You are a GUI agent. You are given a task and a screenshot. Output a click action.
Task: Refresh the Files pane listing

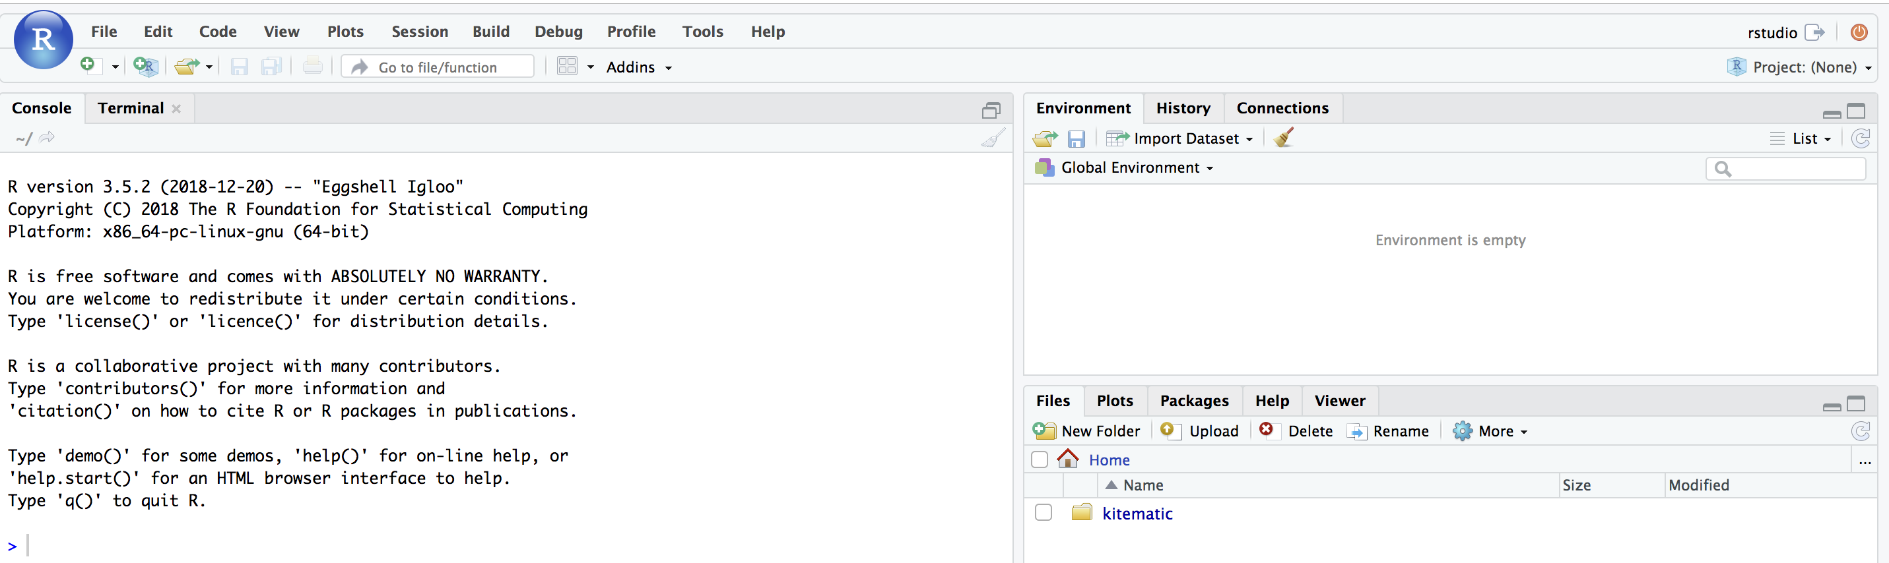[1861, 431]
